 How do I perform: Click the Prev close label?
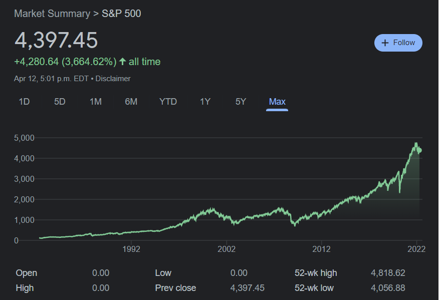tap(175, 288)
